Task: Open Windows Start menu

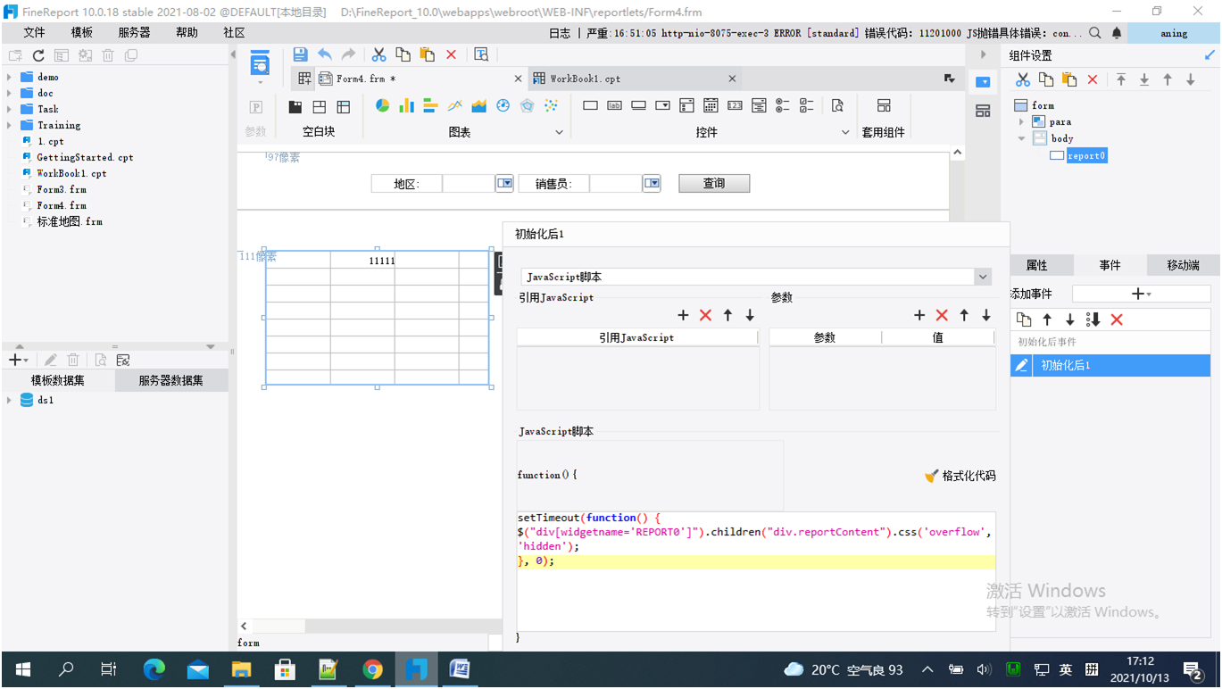Action: coord(23,669)
